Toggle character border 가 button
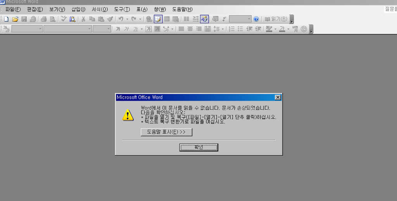The image size is (397, 201). (x=148, y=29)
